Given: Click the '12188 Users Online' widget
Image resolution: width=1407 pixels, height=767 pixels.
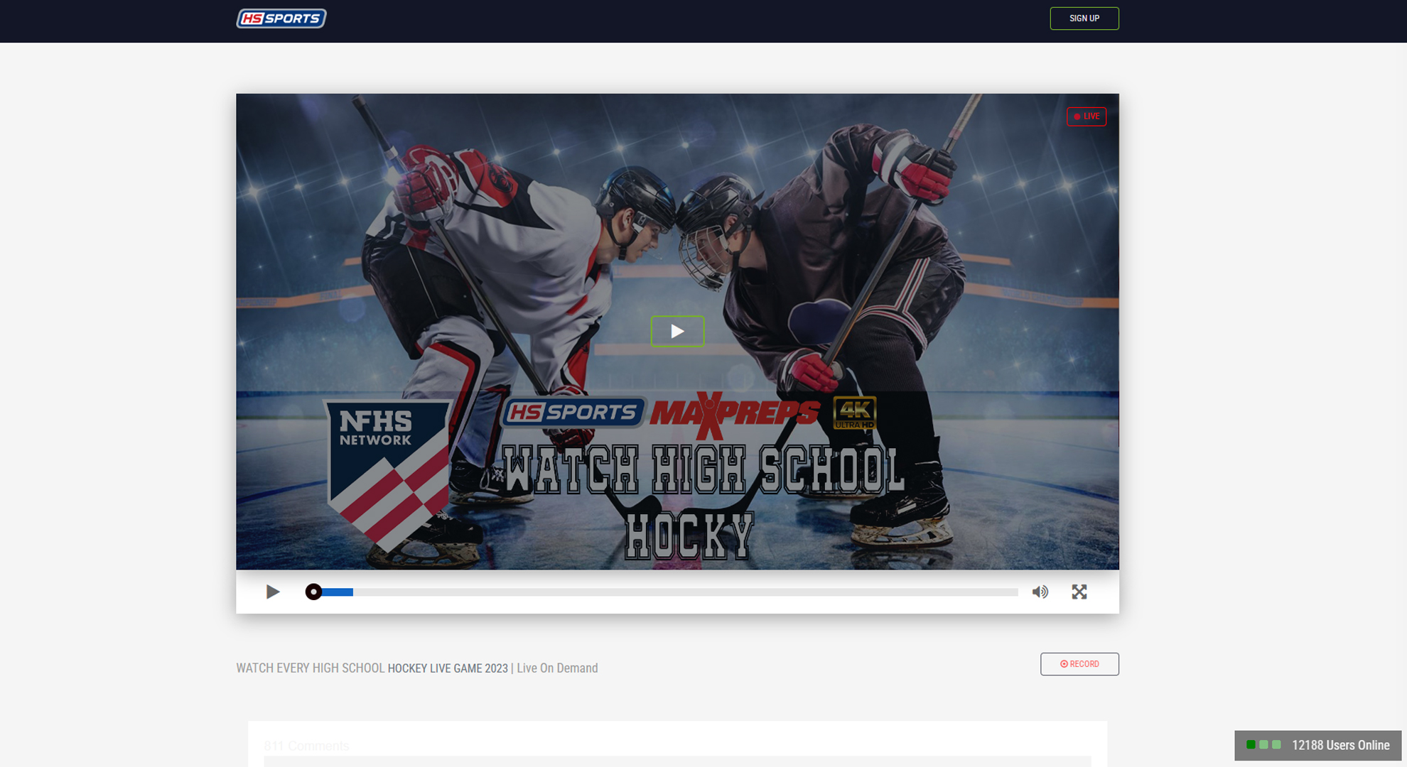Looking at the screenshot, I should click(1339, 745).
